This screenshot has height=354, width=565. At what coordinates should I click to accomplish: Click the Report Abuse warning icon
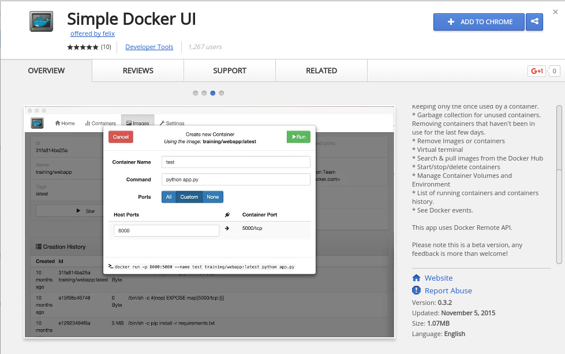[416, 290]
